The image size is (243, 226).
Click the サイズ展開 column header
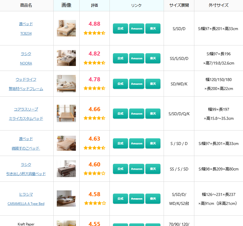[179, 5]
